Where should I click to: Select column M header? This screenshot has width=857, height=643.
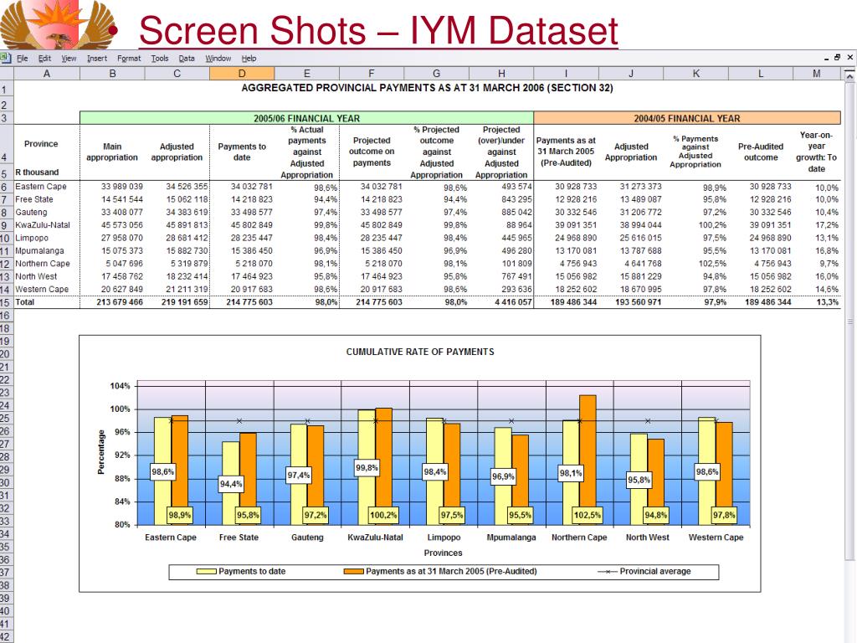pyautogui.click(x=817, y=74)
